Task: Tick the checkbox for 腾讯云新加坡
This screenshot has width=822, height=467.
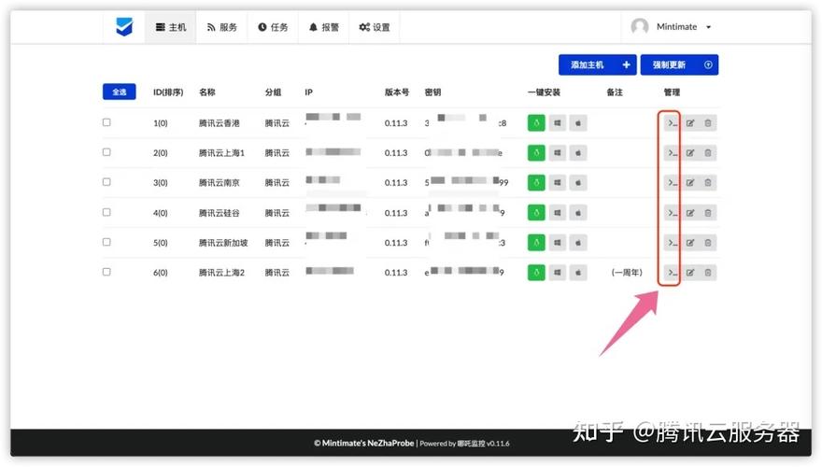Action: [x=106, y=242]
